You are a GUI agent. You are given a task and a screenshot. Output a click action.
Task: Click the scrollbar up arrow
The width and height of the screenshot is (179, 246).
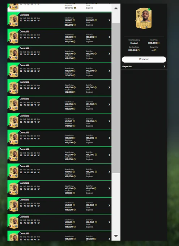116,8
